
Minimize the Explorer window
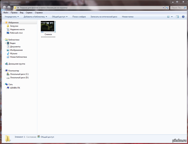tap(173, 2)
